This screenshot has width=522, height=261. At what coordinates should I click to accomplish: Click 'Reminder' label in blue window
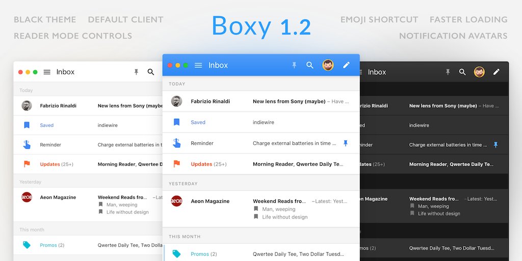(202, 143)
